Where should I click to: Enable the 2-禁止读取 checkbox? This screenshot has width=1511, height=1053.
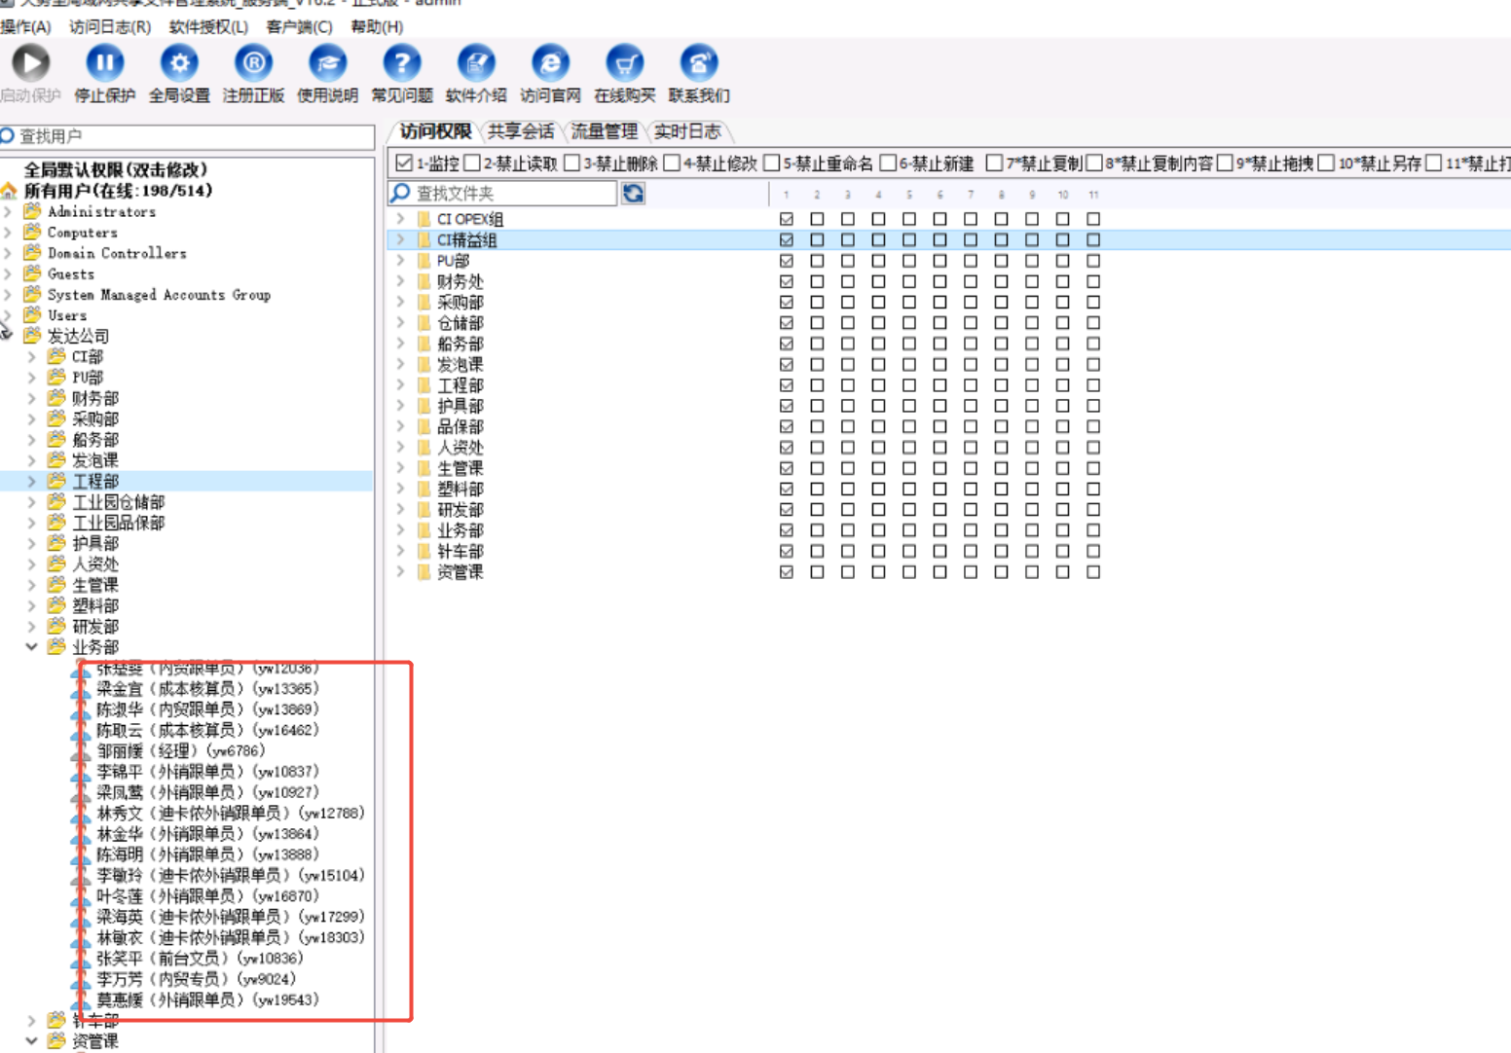coord(472,163)
